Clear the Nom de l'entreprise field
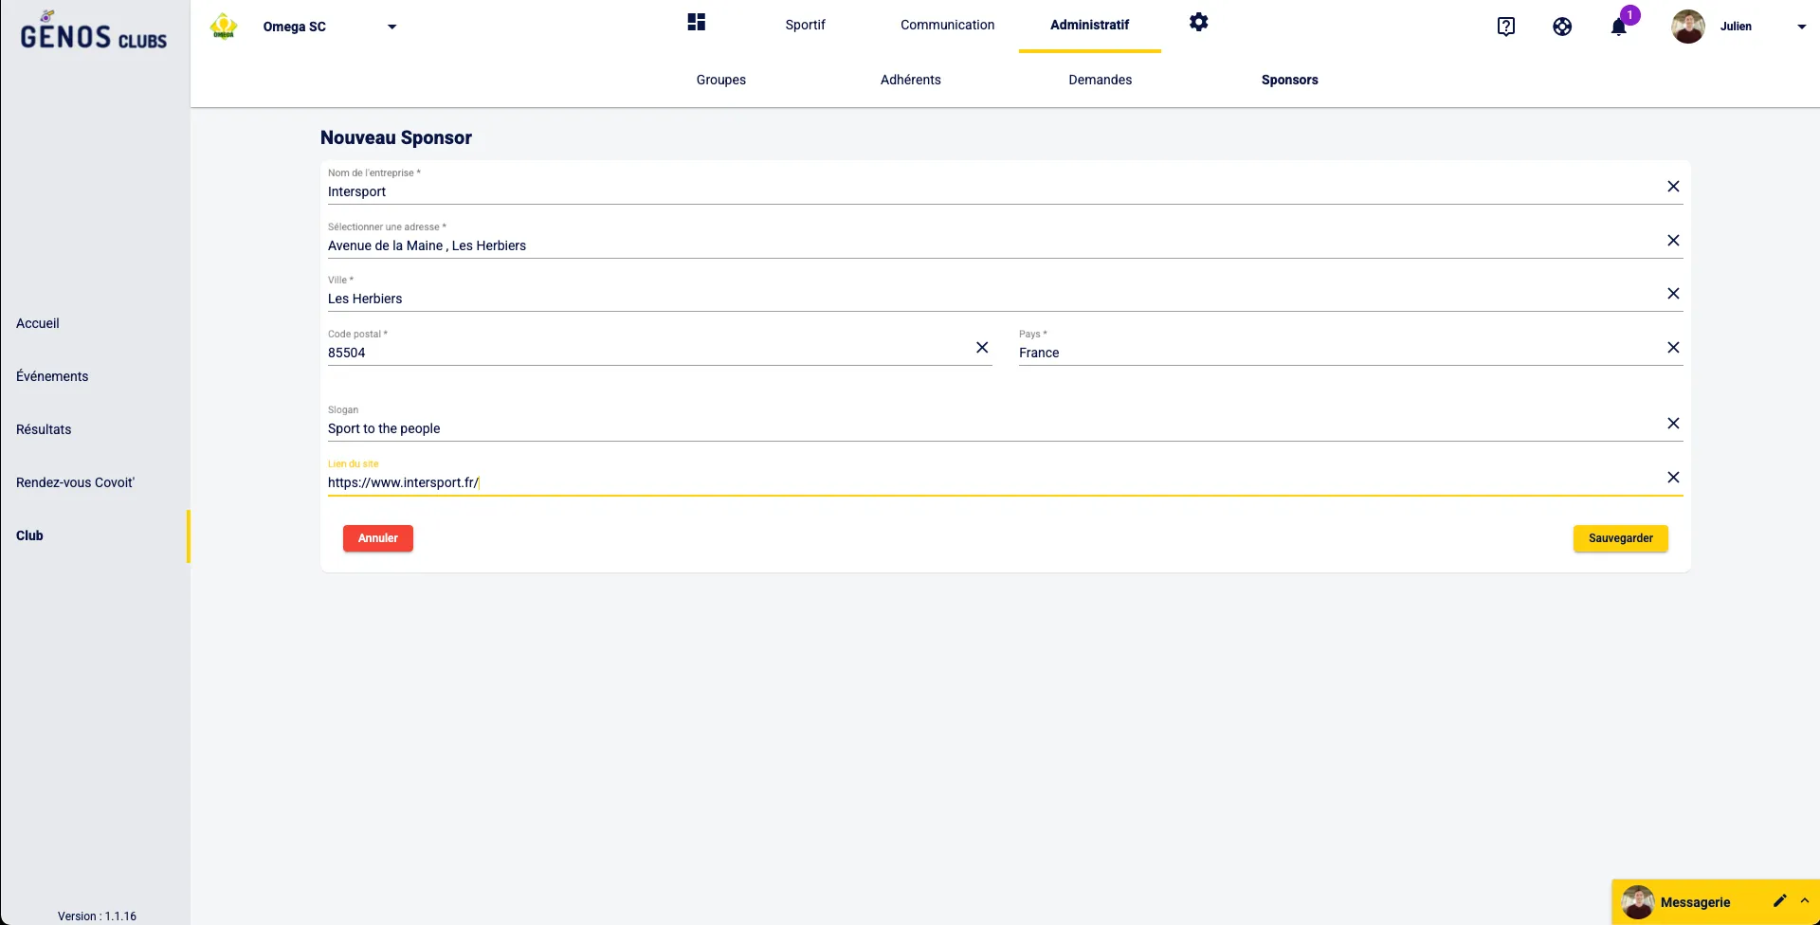Viewport: 1820px width, 925px height. click(1673, 187)
